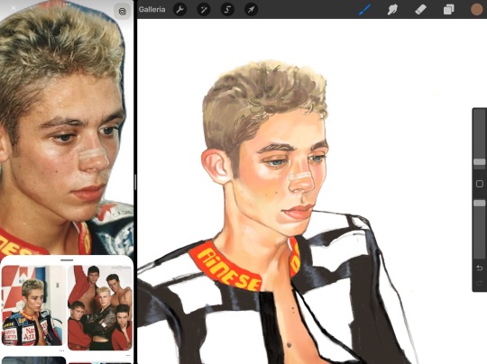Tap the multitasking dots at top of Pinterest
Viewport: 487px width, 364px height.
pyautogui.click(x=67, y=5)
